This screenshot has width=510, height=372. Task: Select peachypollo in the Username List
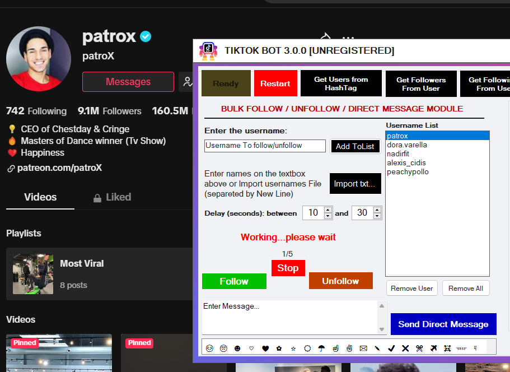coord(437,172)
